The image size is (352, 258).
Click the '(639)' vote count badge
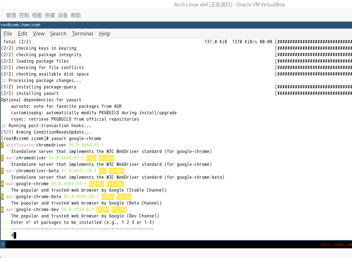tap(103, 210)
